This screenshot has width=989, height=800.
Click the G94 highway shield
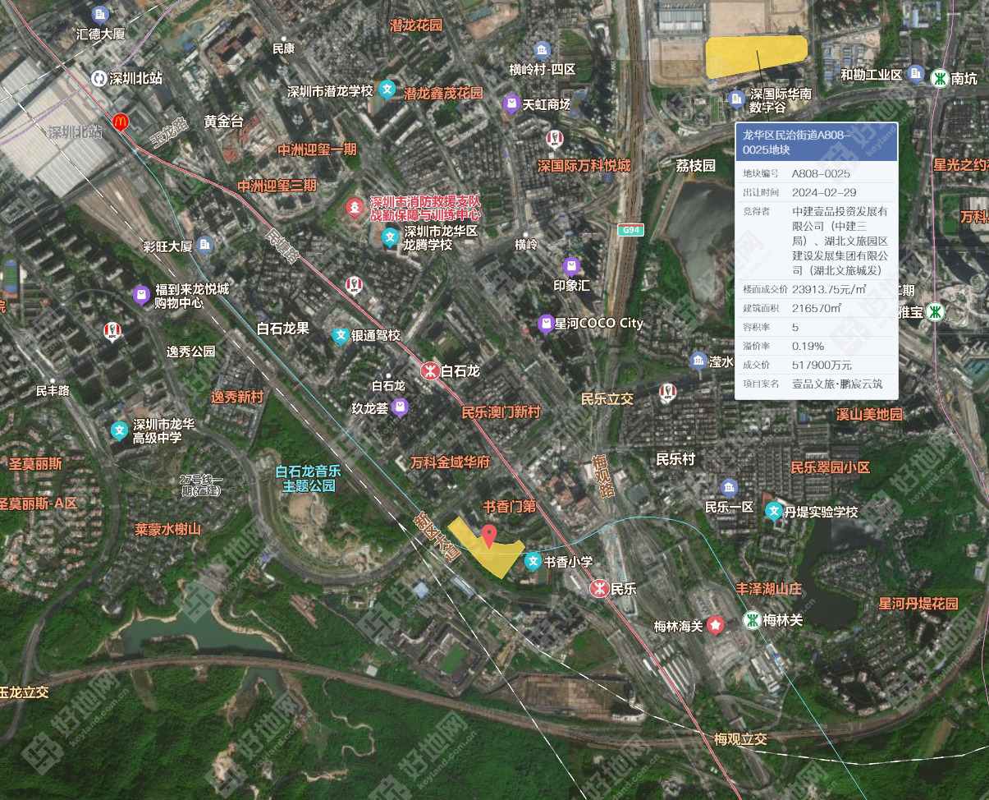coord(630,230)
